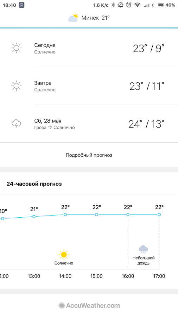The image size is (178, 317).
Task: Tap the partly cloudy icon beside Минск
Action: click(73, 18)
